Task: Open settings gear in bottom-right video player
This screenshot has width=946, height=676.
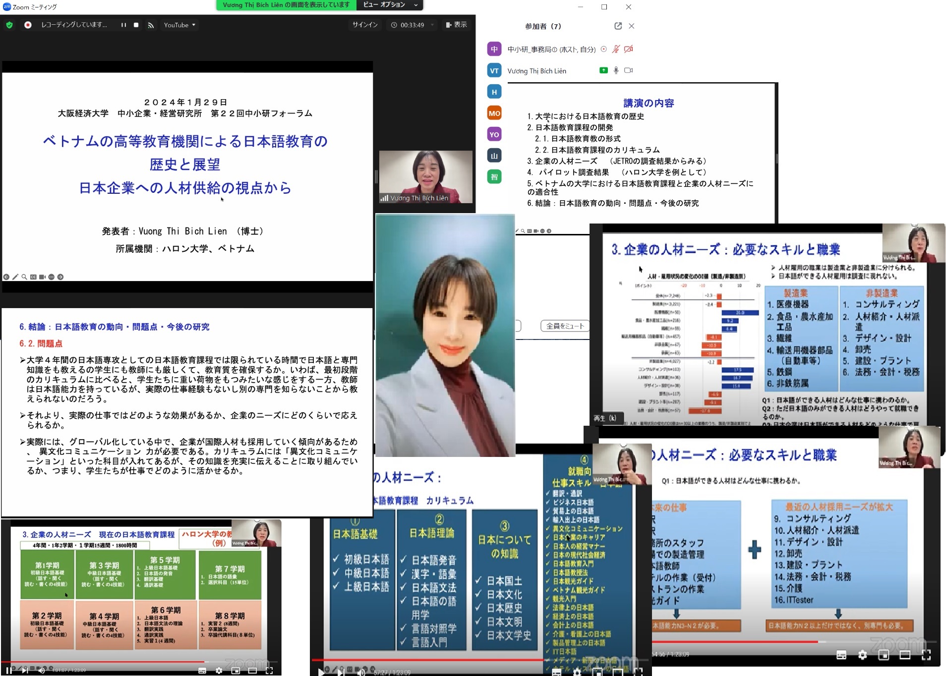Action: 863,655
